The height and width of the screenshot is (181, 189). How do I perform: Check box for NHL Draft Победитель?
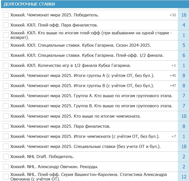(6, 156)
